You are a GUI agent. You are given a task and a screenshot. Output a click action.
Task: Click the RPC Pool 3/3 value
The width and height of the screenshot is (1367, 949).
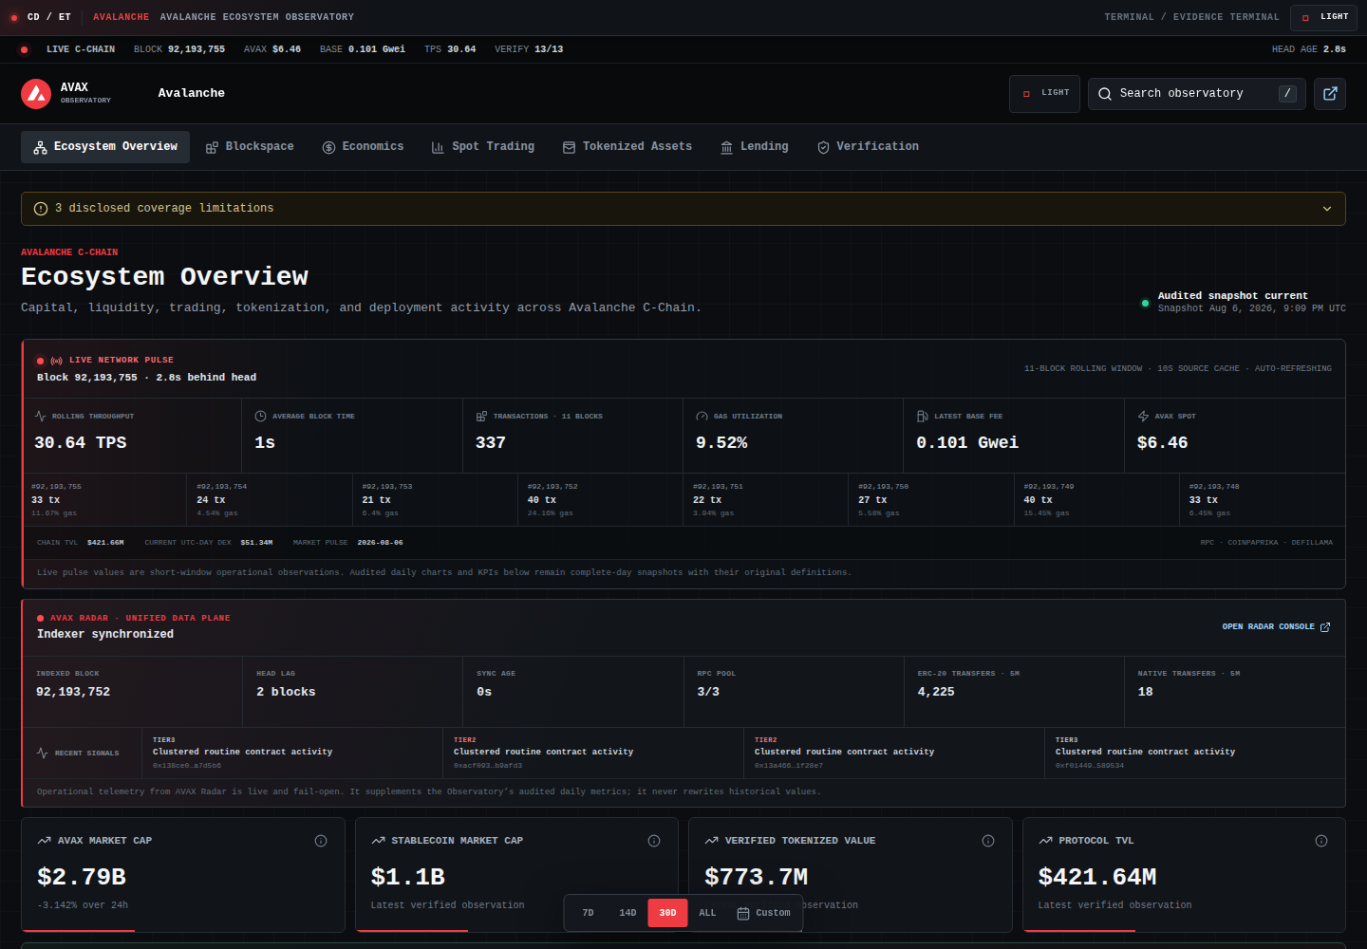click(707, 693)
